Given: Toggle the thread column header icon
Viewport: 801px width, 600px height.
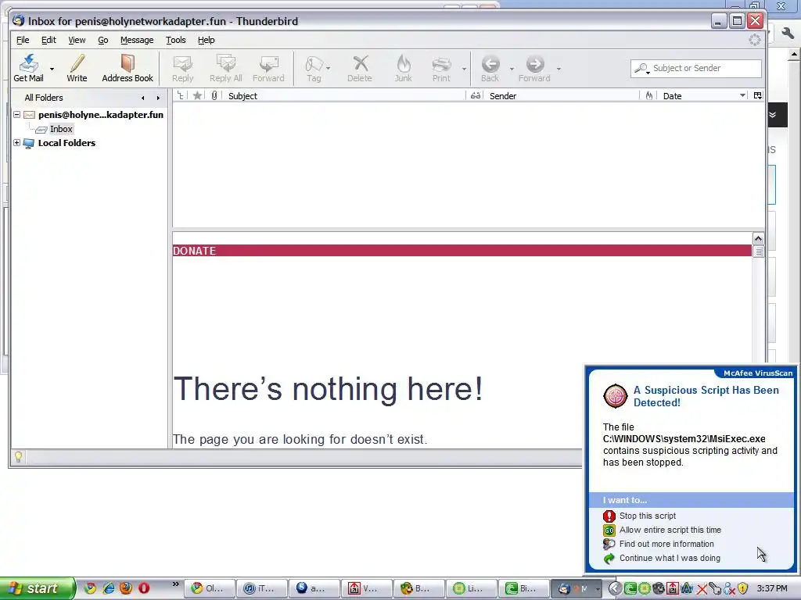Looking at the screenshot, I should pyautogui.click(x=181, y=95).
